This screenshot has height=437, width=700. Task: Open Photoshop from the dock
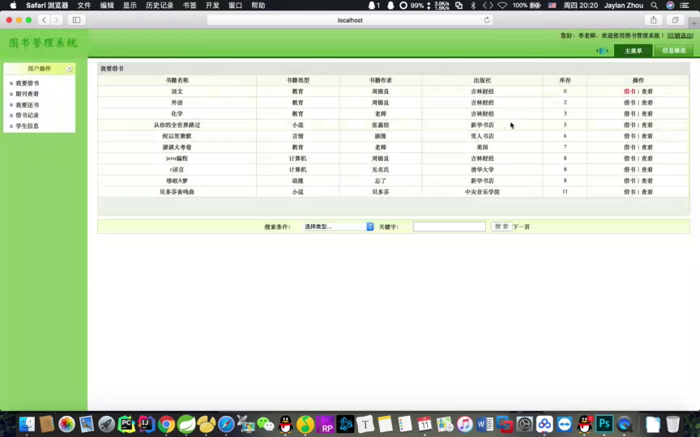tap(604, 424)
